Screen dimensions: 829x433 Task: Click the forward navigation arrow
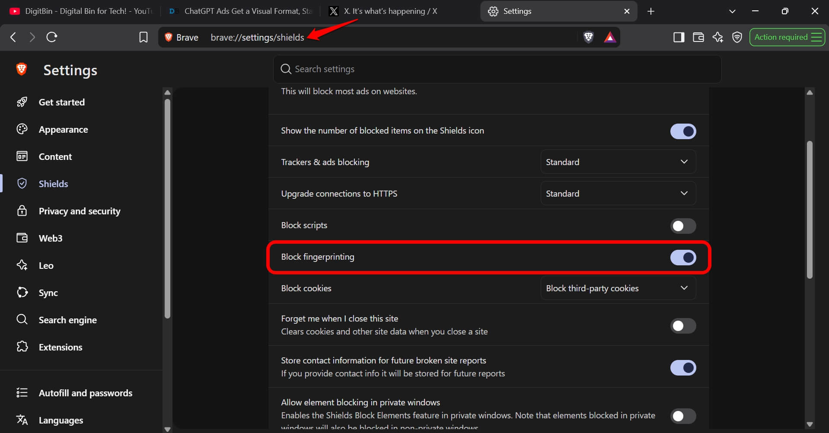tap(32, 37)
